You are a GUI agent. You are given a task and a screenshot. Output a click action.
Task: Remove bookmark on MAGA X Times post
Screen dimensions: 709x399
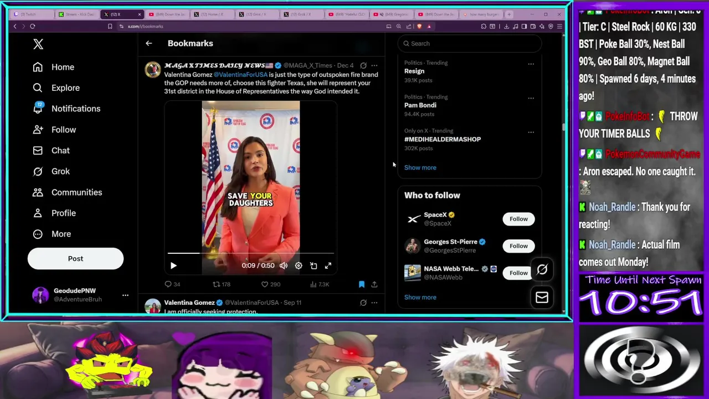(362, 284)
